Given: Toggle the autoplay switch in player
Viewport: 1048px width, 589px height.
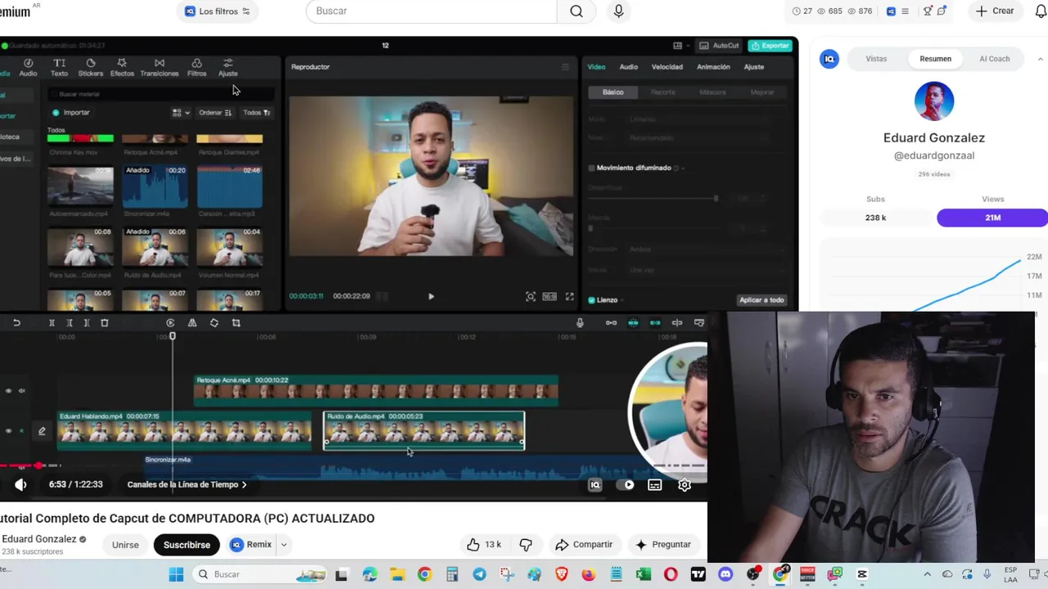Looking at the screenshot, I should click(625, 485).
